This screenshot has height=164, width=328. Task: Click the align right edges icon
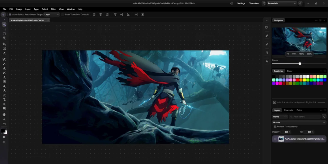[107, 14]
